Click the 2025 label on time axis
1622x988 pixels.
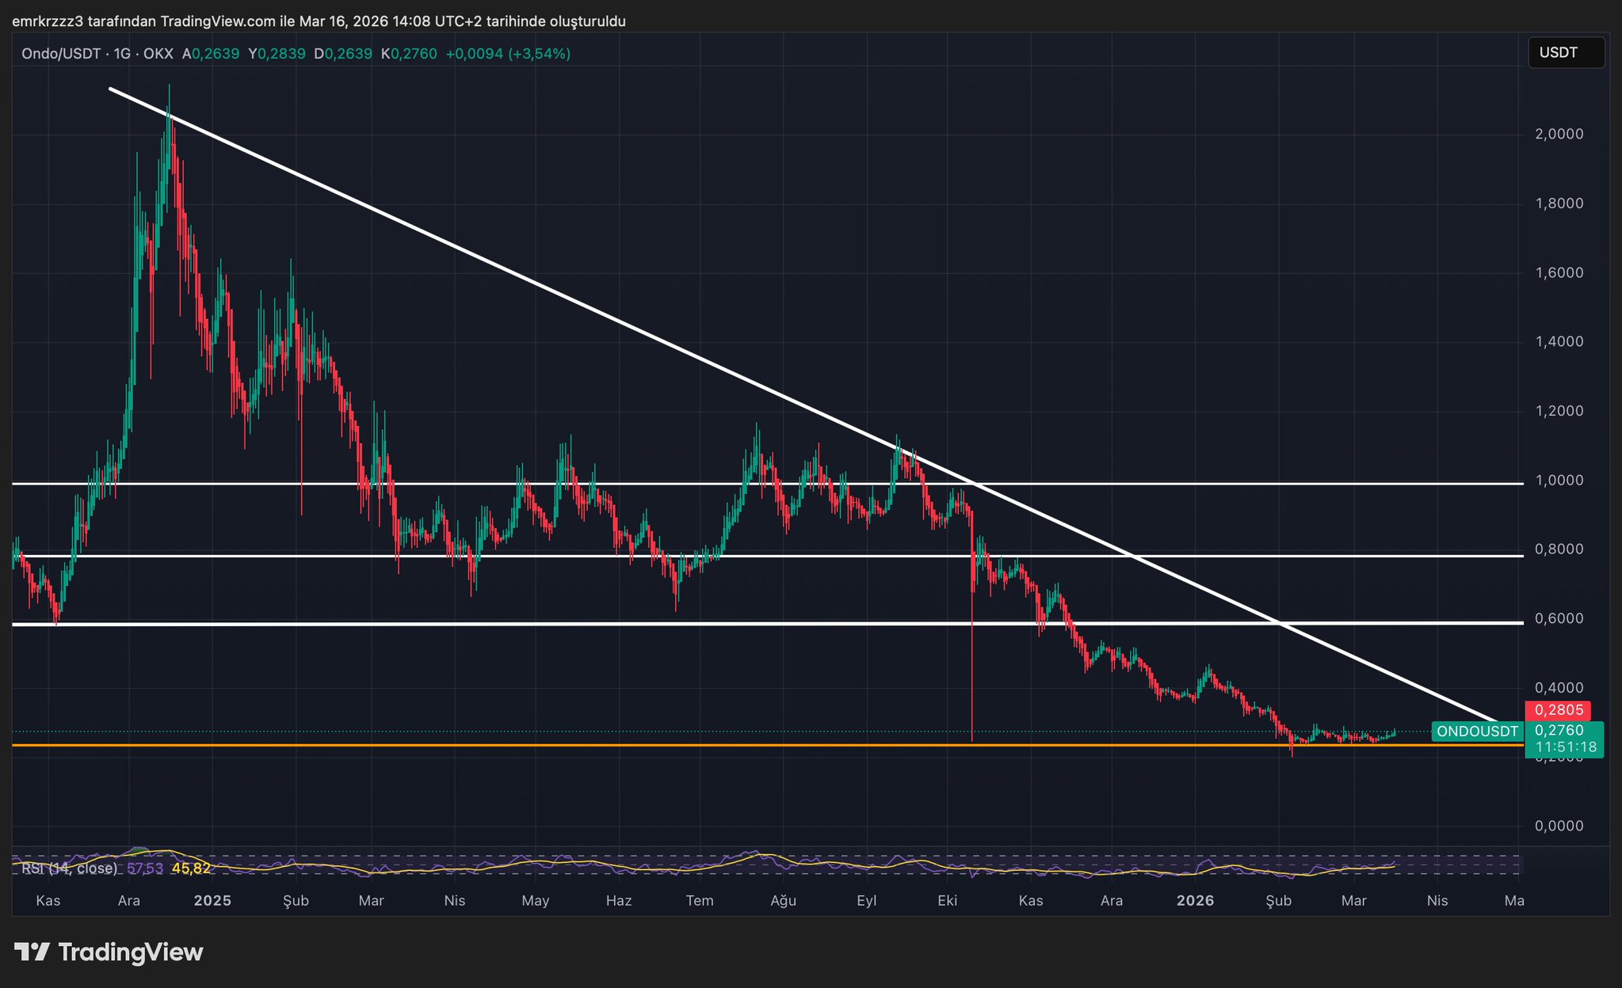[x=212, y=900]
